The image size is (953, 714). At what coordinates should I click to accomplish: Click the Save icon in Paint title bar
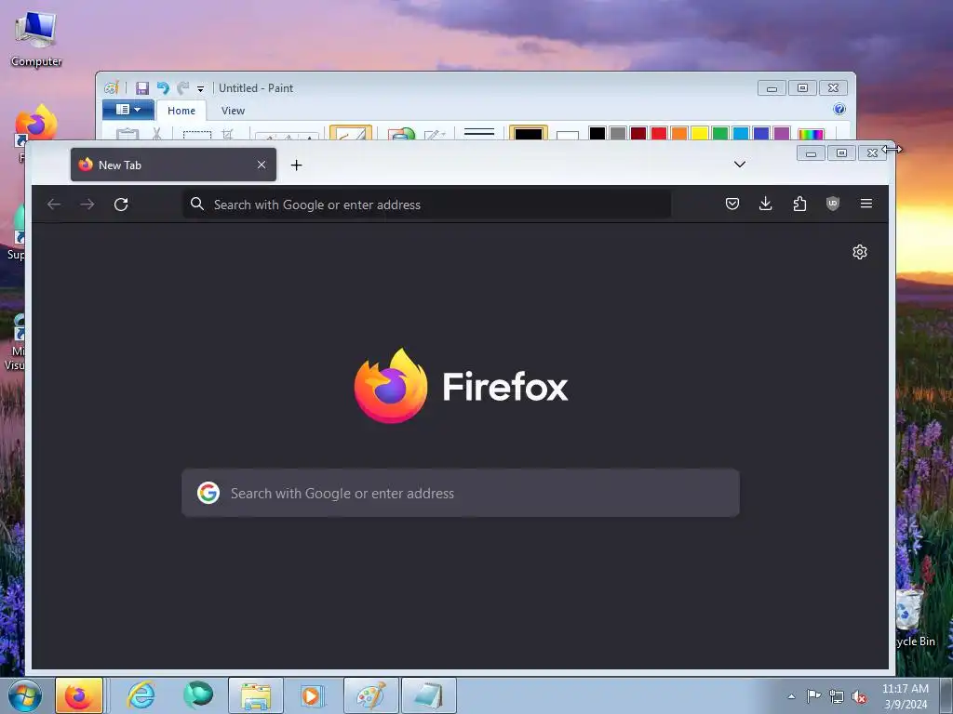(x=142, y=88)
